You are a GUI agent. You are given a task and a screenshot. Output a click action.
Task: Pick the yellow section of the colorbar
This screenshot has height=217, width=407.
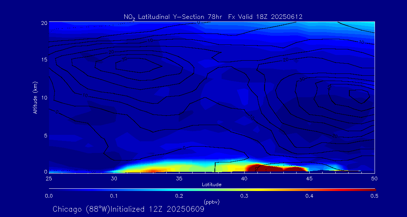coord(257,190)
